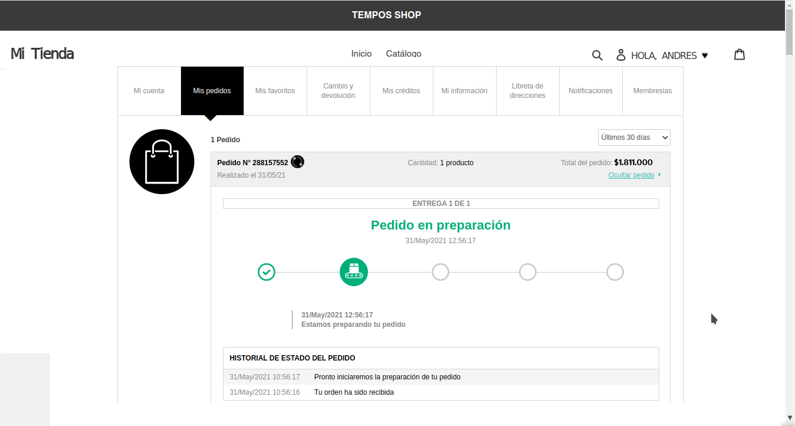Viewport: 795px width, 426px height.
Task: Click the last empty progress step circle
Action: click(615, 272)
